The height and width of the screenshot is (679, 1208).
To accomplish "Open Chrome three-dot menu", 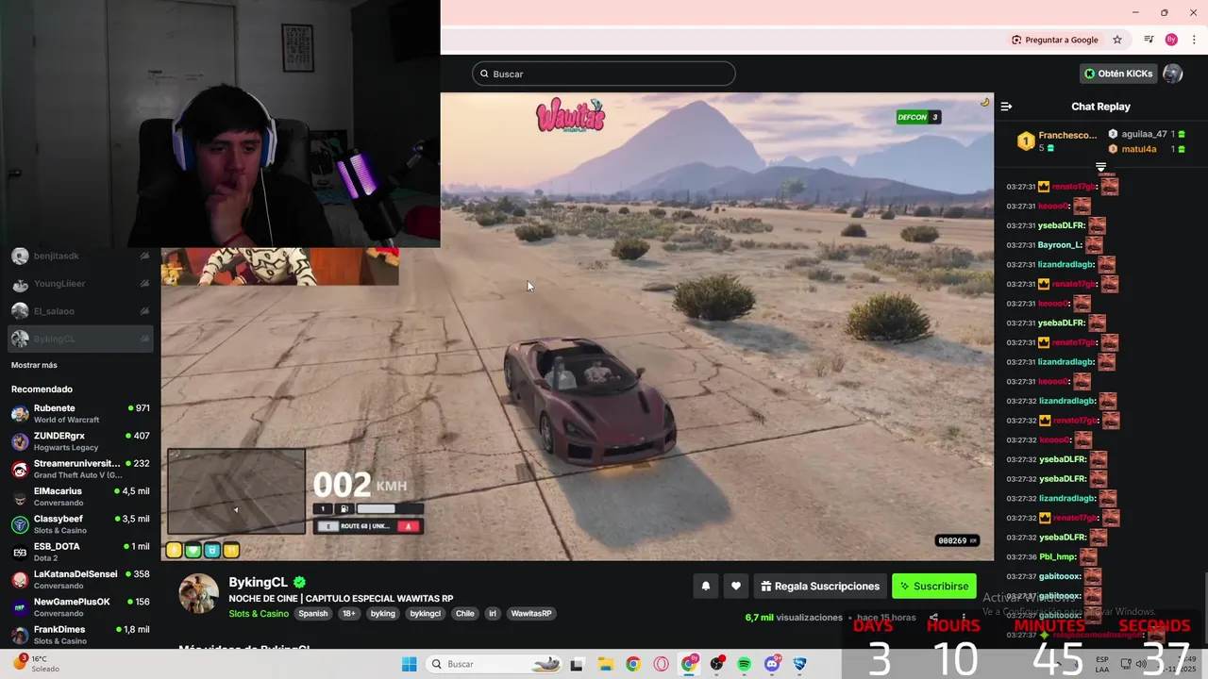I will [x=1194, y=40].
